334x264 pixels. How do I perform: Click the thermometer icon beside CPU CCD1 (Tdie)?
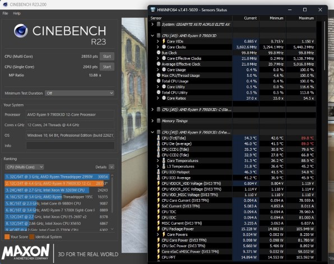[159, 149]
